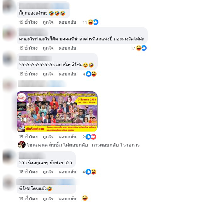Click the 19 ชั่วโมง timestamp on first comment
This screenshot has width=218, height=204.
tap(28, 22)
